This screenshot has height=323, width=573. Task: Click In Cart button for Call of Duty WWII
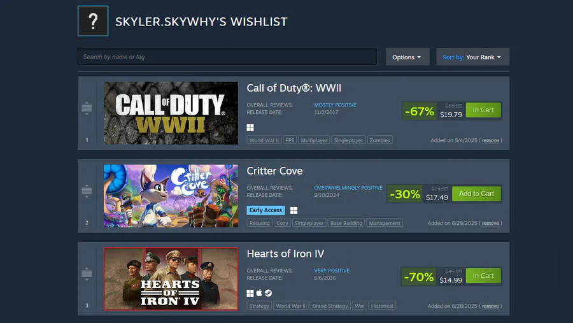tap(483, 110)
